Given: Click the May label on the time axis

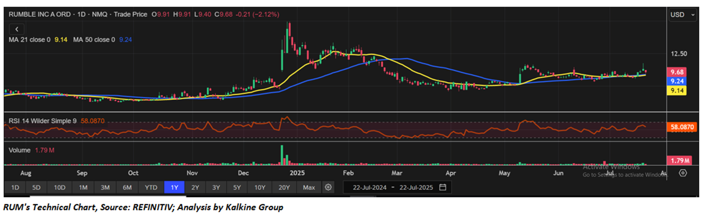Looking at the screenshot, I should (505, 173).
